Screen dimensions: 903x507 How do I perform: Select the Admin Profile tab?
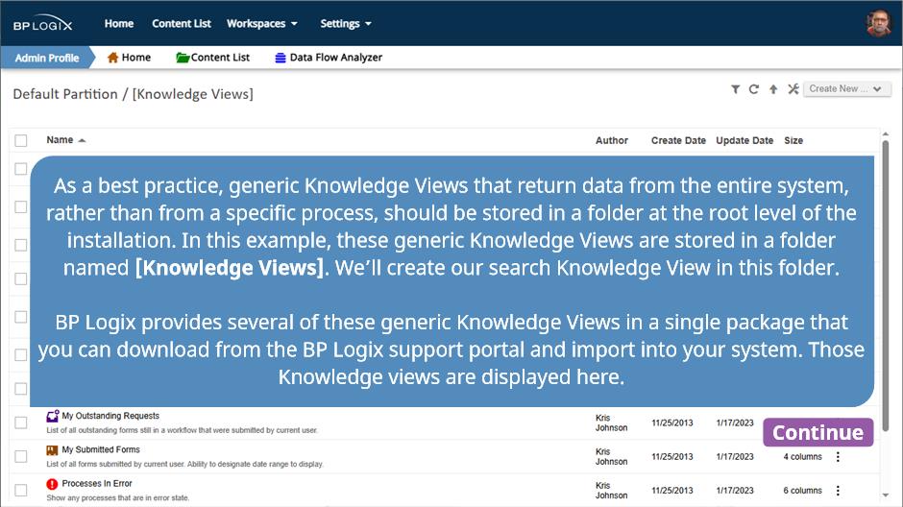click(47, 58)
